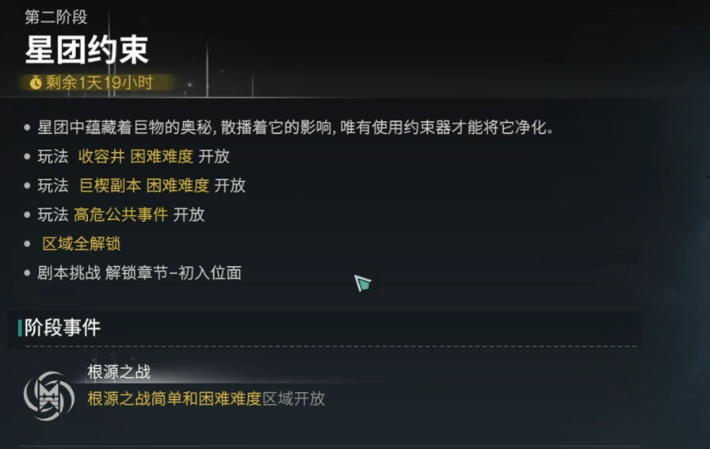Click the 阶段事件 section header
This screenshot has width=710, height=449.
63,327
